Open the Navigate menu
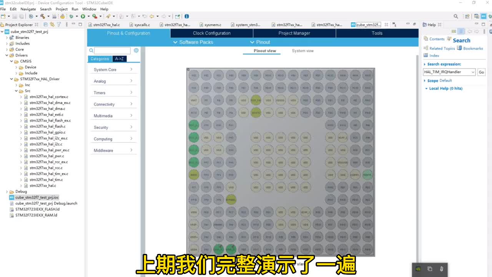The width and height of the screenshot is (492, 277). 28,9
